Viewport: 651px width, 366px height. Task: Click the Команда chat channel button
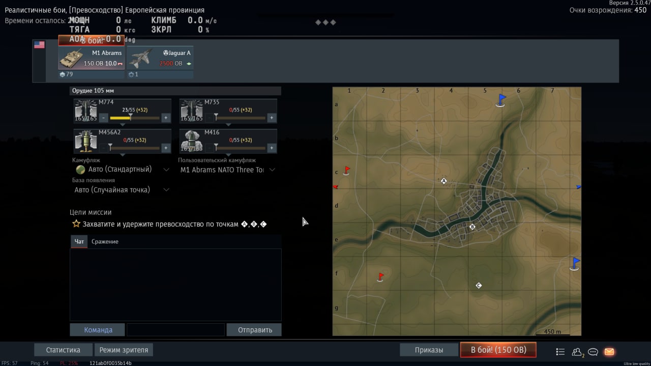[x=98, y=330]
